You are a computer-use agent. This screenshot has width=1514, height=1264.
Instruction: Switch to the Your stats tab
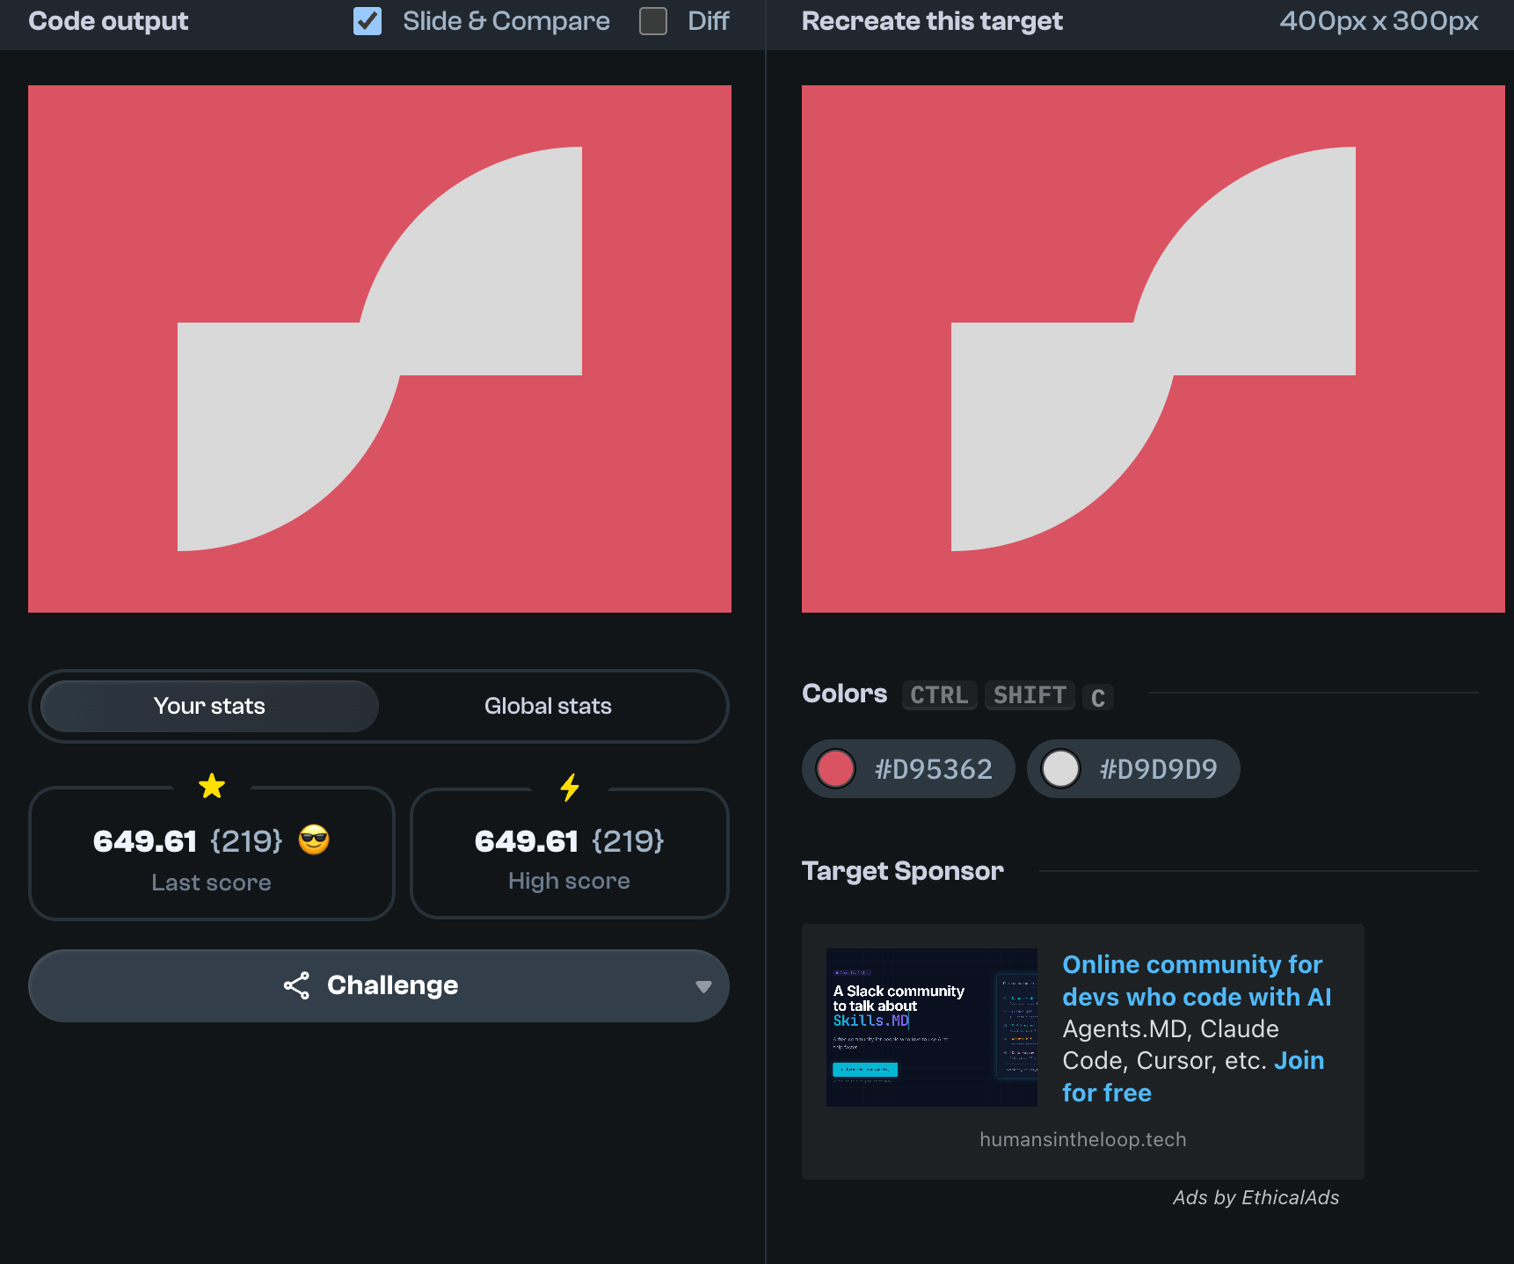tap(209, 706)
